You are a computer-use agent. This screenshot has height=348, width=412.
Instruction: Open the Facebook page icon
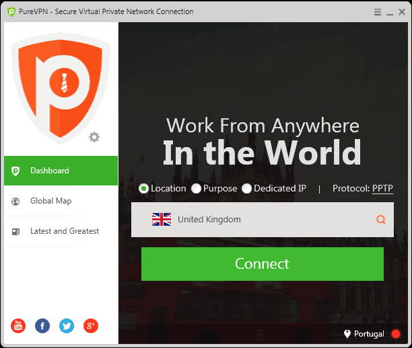42,326
